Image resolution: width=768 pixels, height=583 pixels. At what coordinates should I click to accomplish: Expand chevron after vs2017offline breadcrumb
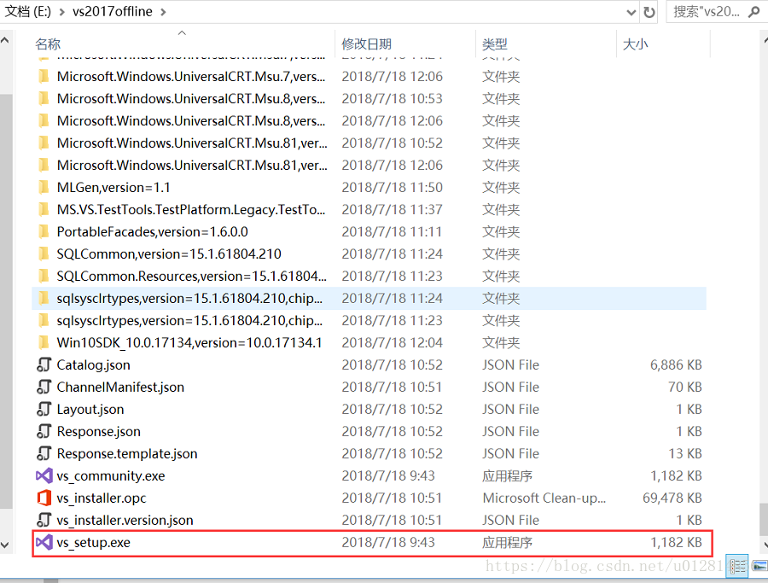(163, 12)
